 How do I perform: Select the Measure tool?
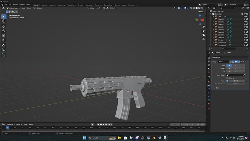coord(4,50)
